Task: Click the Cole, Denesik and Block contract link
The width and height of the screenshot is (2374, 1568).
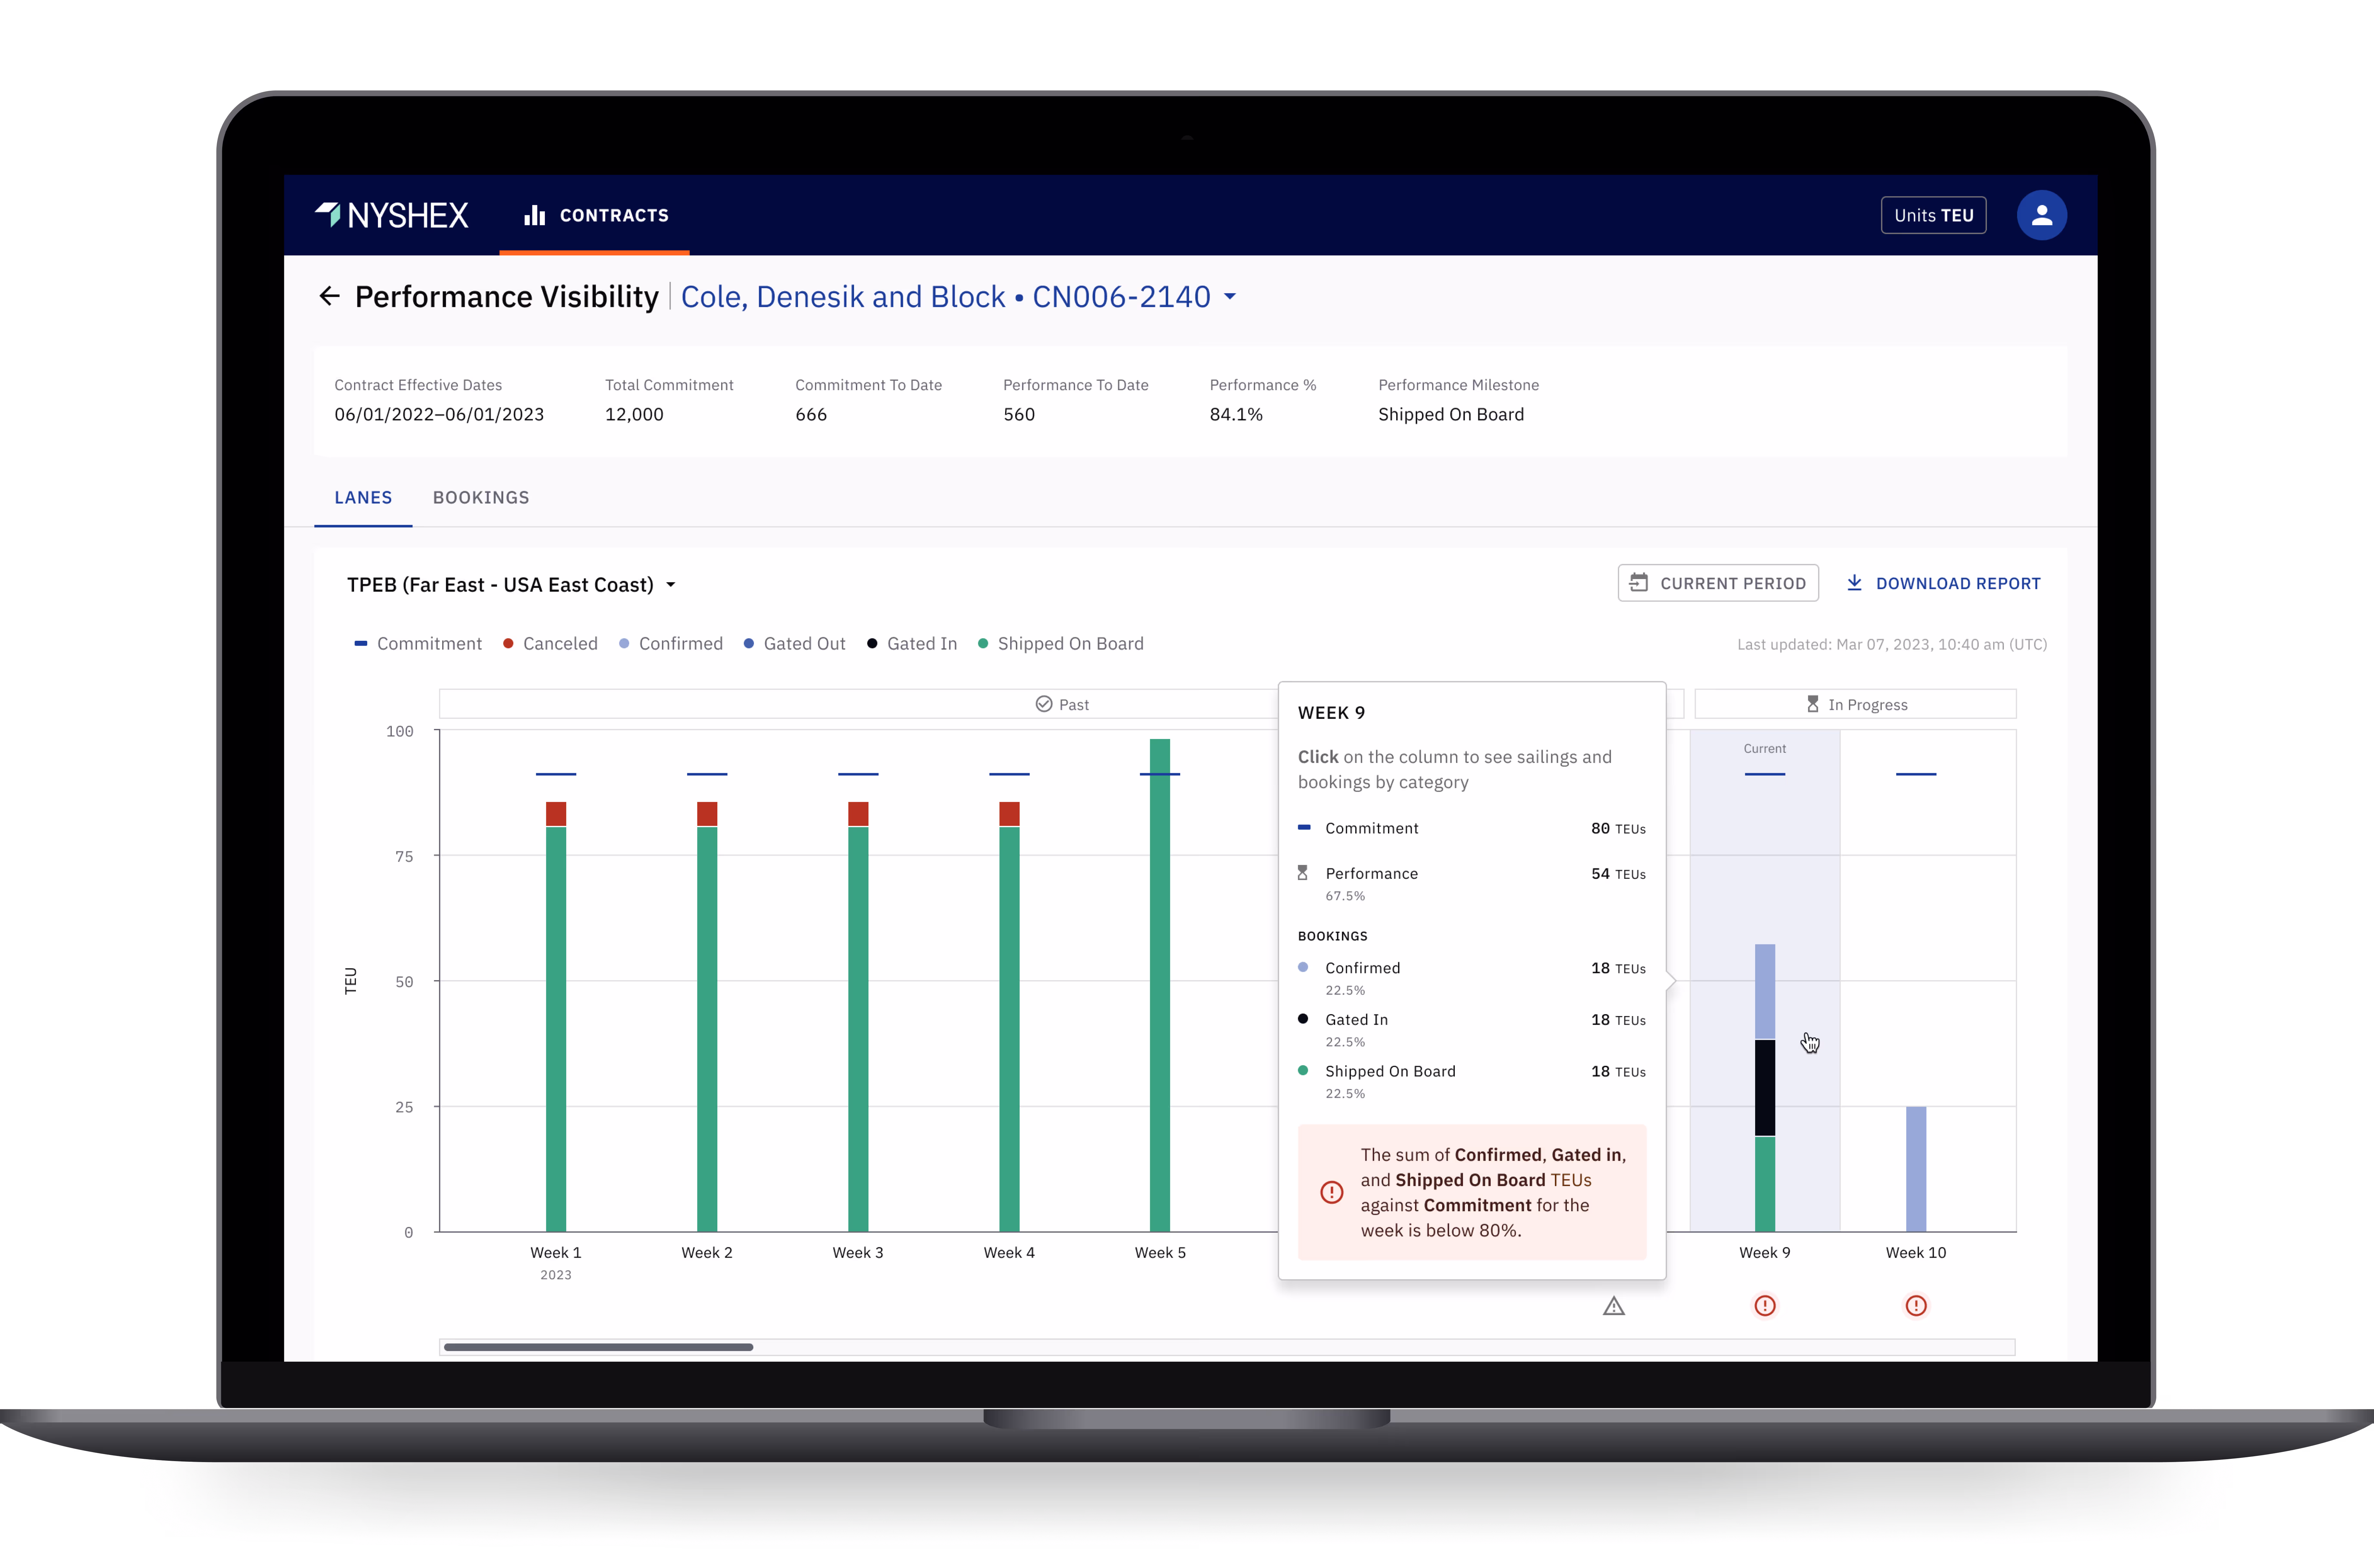Action: click(946, 297)
